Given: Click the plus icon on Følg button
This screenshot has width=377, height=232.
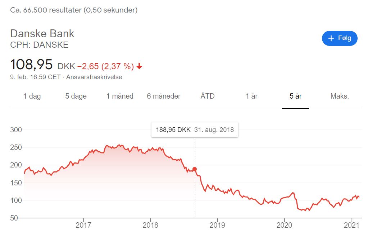Looking at the screenshot, I should pyautogui.click(x=331, y=38).
